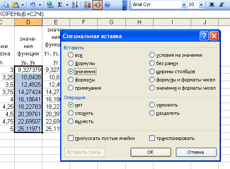Image resolution: width=230 pixels, height=169 pixels.
Task: Select column G header
Action: (112, 22)
